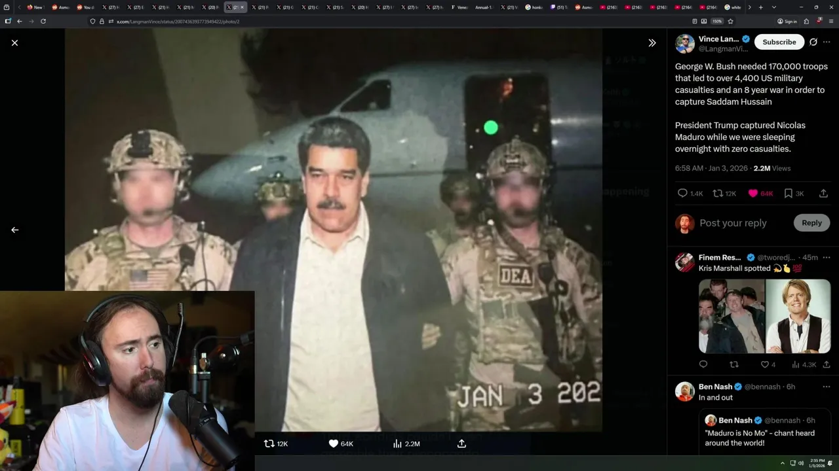View analytics showing 4.3K on Finem reply
This screenshot has height=471, width=839.
coord(804,364)
